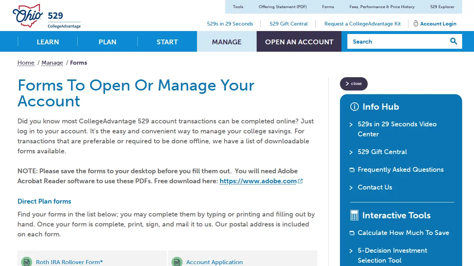Click OPEN AN ACCOUNT in navigation
The image size is (474, 266).
(299, 42)
